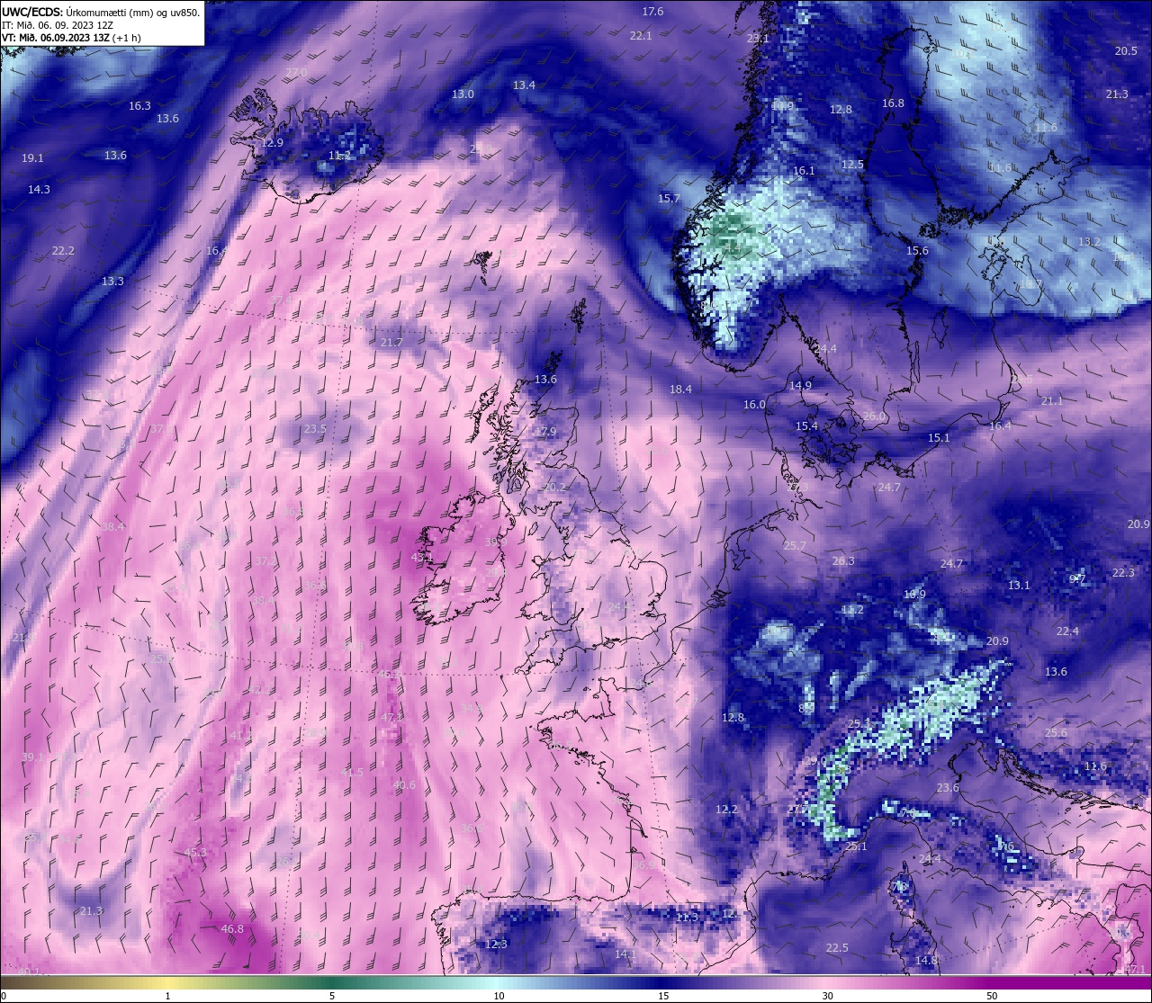Click the 16.0 value west of Denmark

tap(754, 405)
